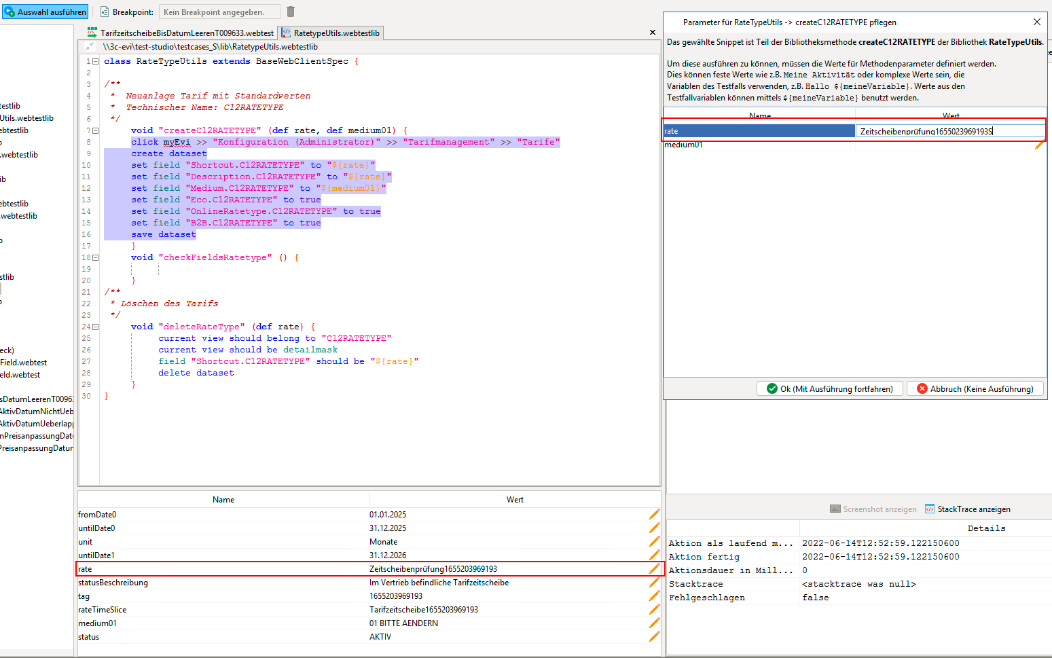Click the small icon left of the file path

(90, 47)
